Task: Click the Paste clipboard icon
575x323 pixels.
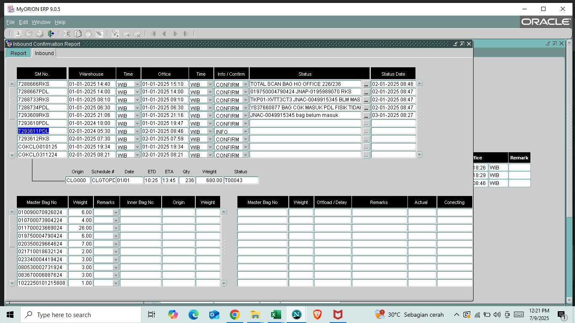Action: tap(88, 34)
